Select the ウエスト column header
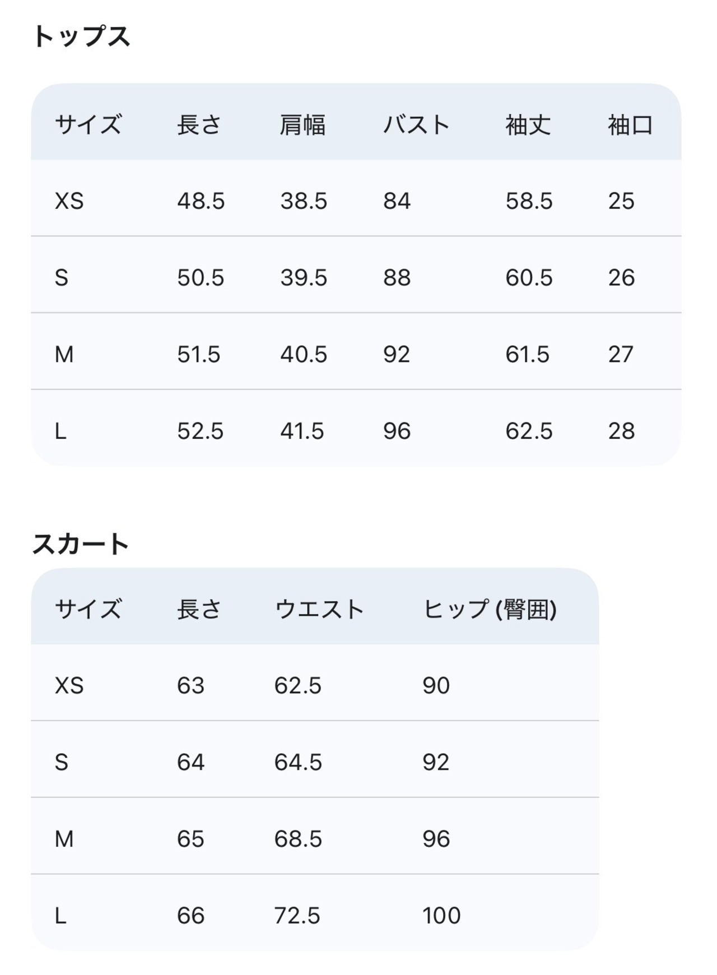The image size is (717, 975). pyautogui.click(x=319, y=609)
